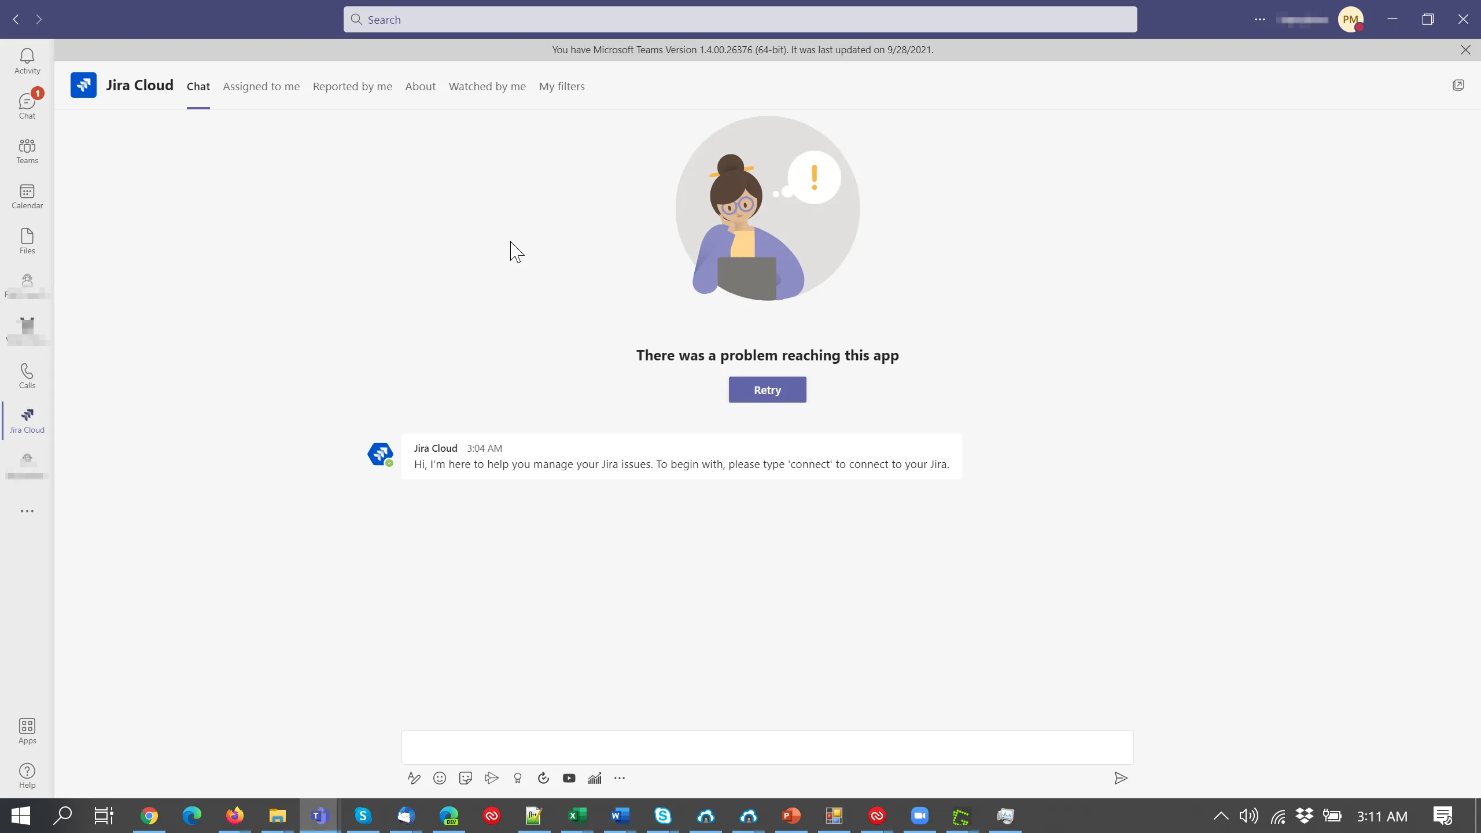Open the emoji picker in compose bar
This screenshot has height=833, width=1481.
440,778
